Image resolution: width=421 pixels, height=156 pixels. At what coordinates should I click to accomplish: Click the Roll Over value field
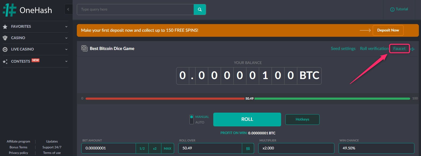click(x=210, y=148)
